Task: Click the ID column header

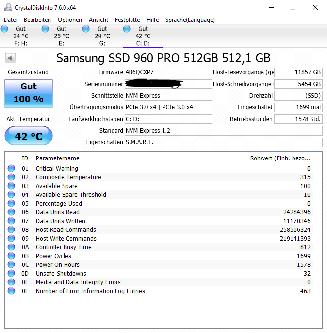Action: point(25,158)
